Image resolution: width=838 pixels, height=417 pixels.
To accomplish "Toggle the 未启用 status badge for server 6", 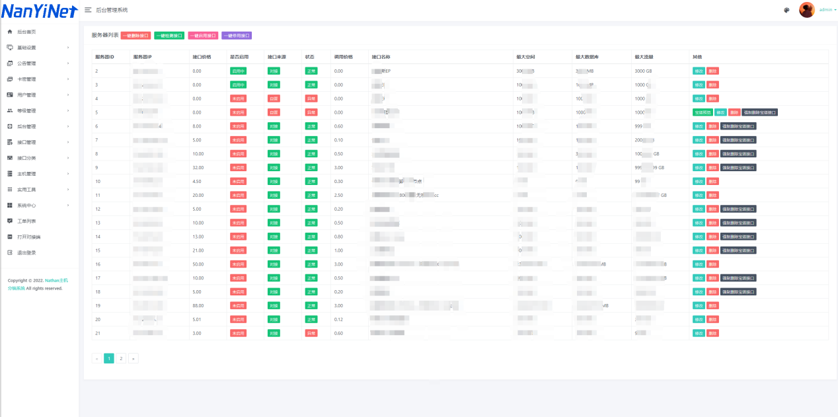I will click(238, 126).
